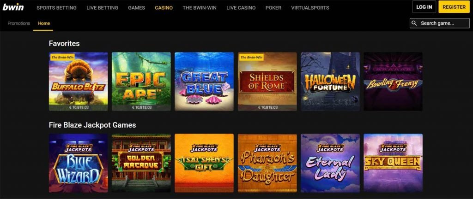
Task: Open the Halloween Fortune game tile
Action: (x=330, y=82)
